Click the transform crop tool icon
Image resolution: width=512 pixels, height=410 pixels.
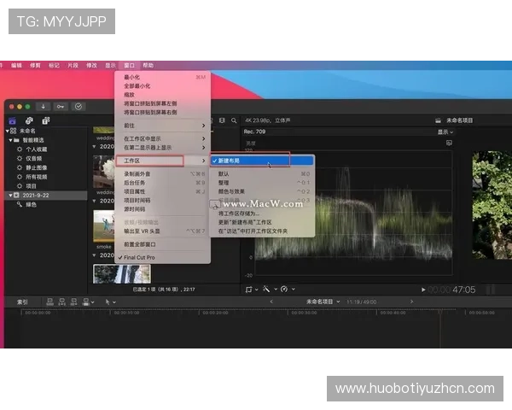249,290
